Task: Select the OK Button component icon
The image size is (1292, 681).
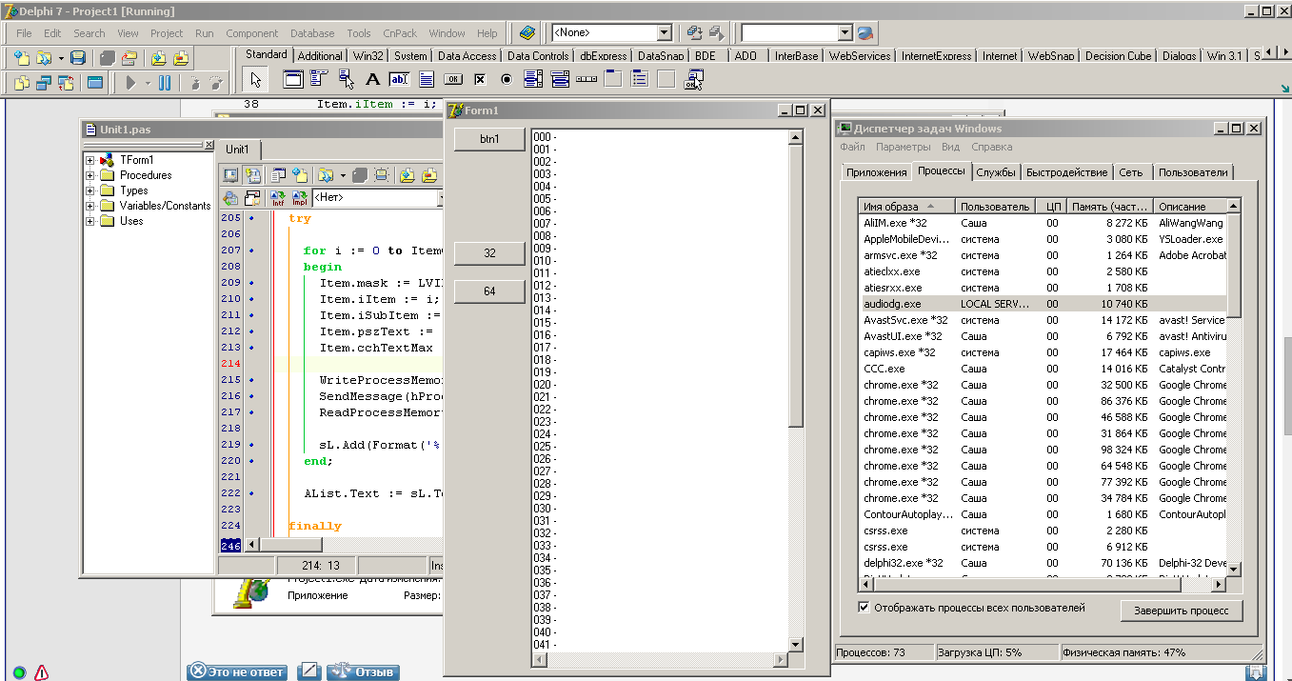Action: click(453, 80)
